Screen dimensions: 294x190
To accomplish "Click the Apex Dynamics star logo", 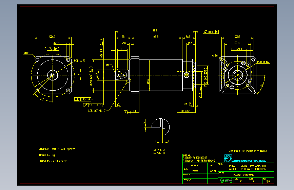I will [x=228, y=159].
